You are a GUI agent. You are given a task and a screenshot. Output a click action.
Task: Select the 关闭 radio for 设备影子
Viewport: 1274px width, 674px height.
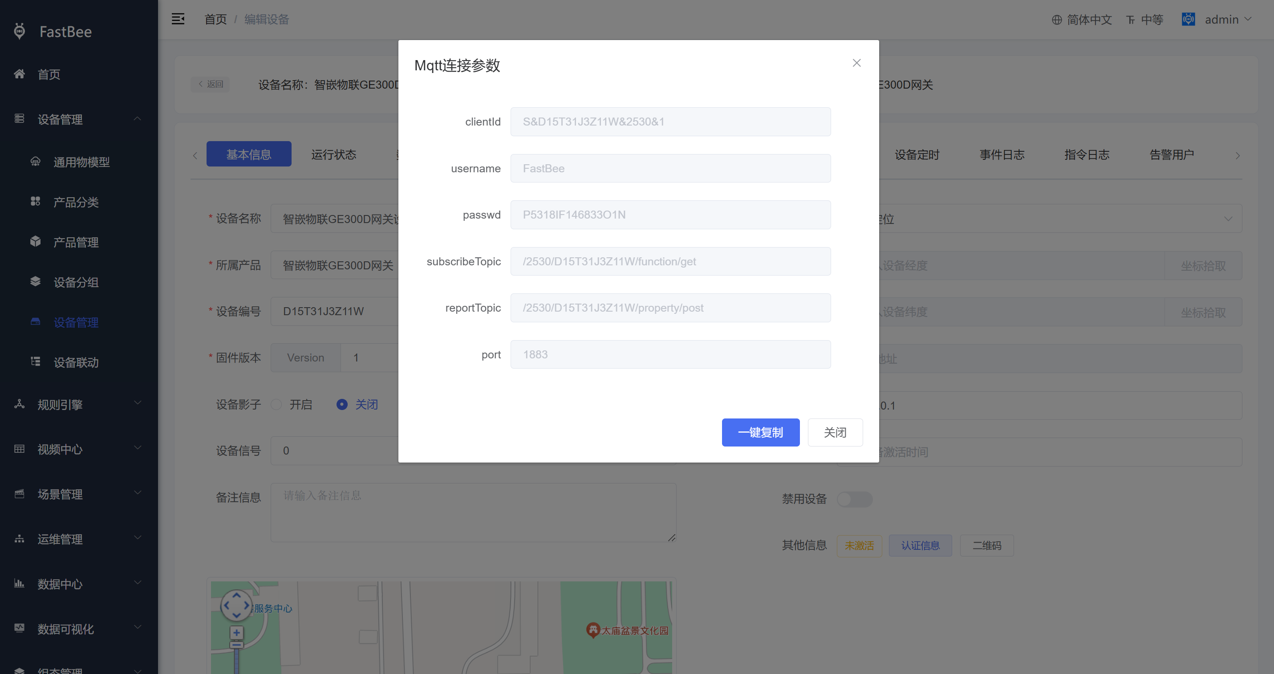[342, 405]
